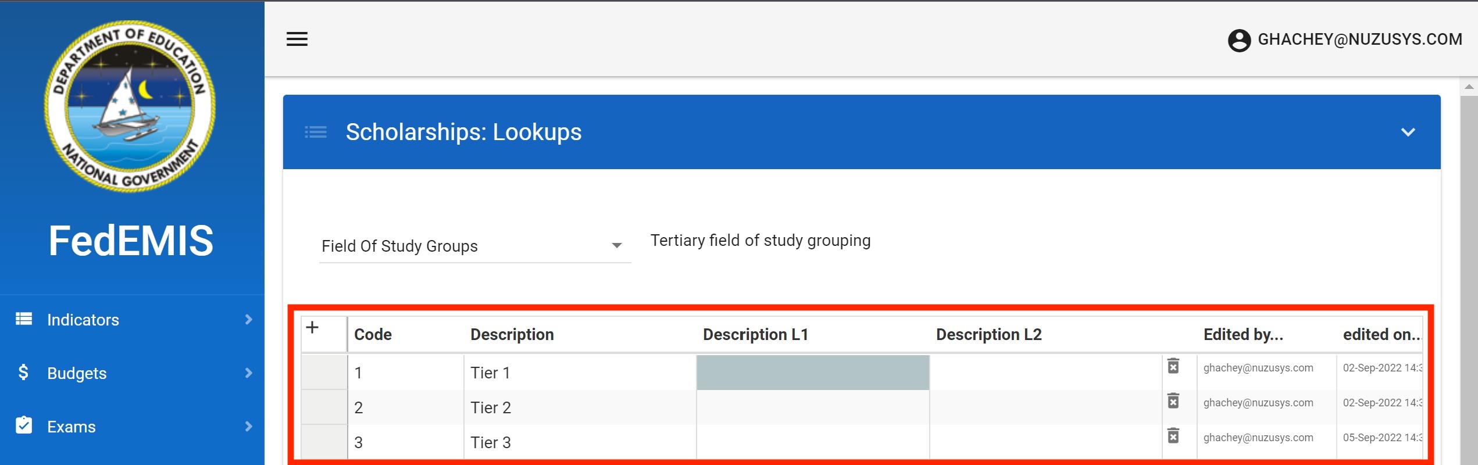Click the GHACHEY@NUZUSYS.COM account link

point(1359,40)
